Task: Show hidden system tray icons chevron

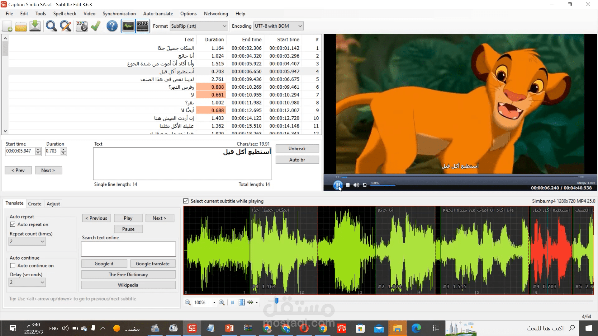Action: coord(103,328)
